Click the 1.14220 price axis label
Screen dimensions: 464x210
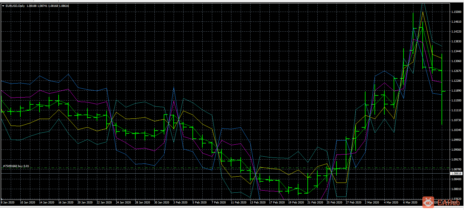(x=456, y=31)
